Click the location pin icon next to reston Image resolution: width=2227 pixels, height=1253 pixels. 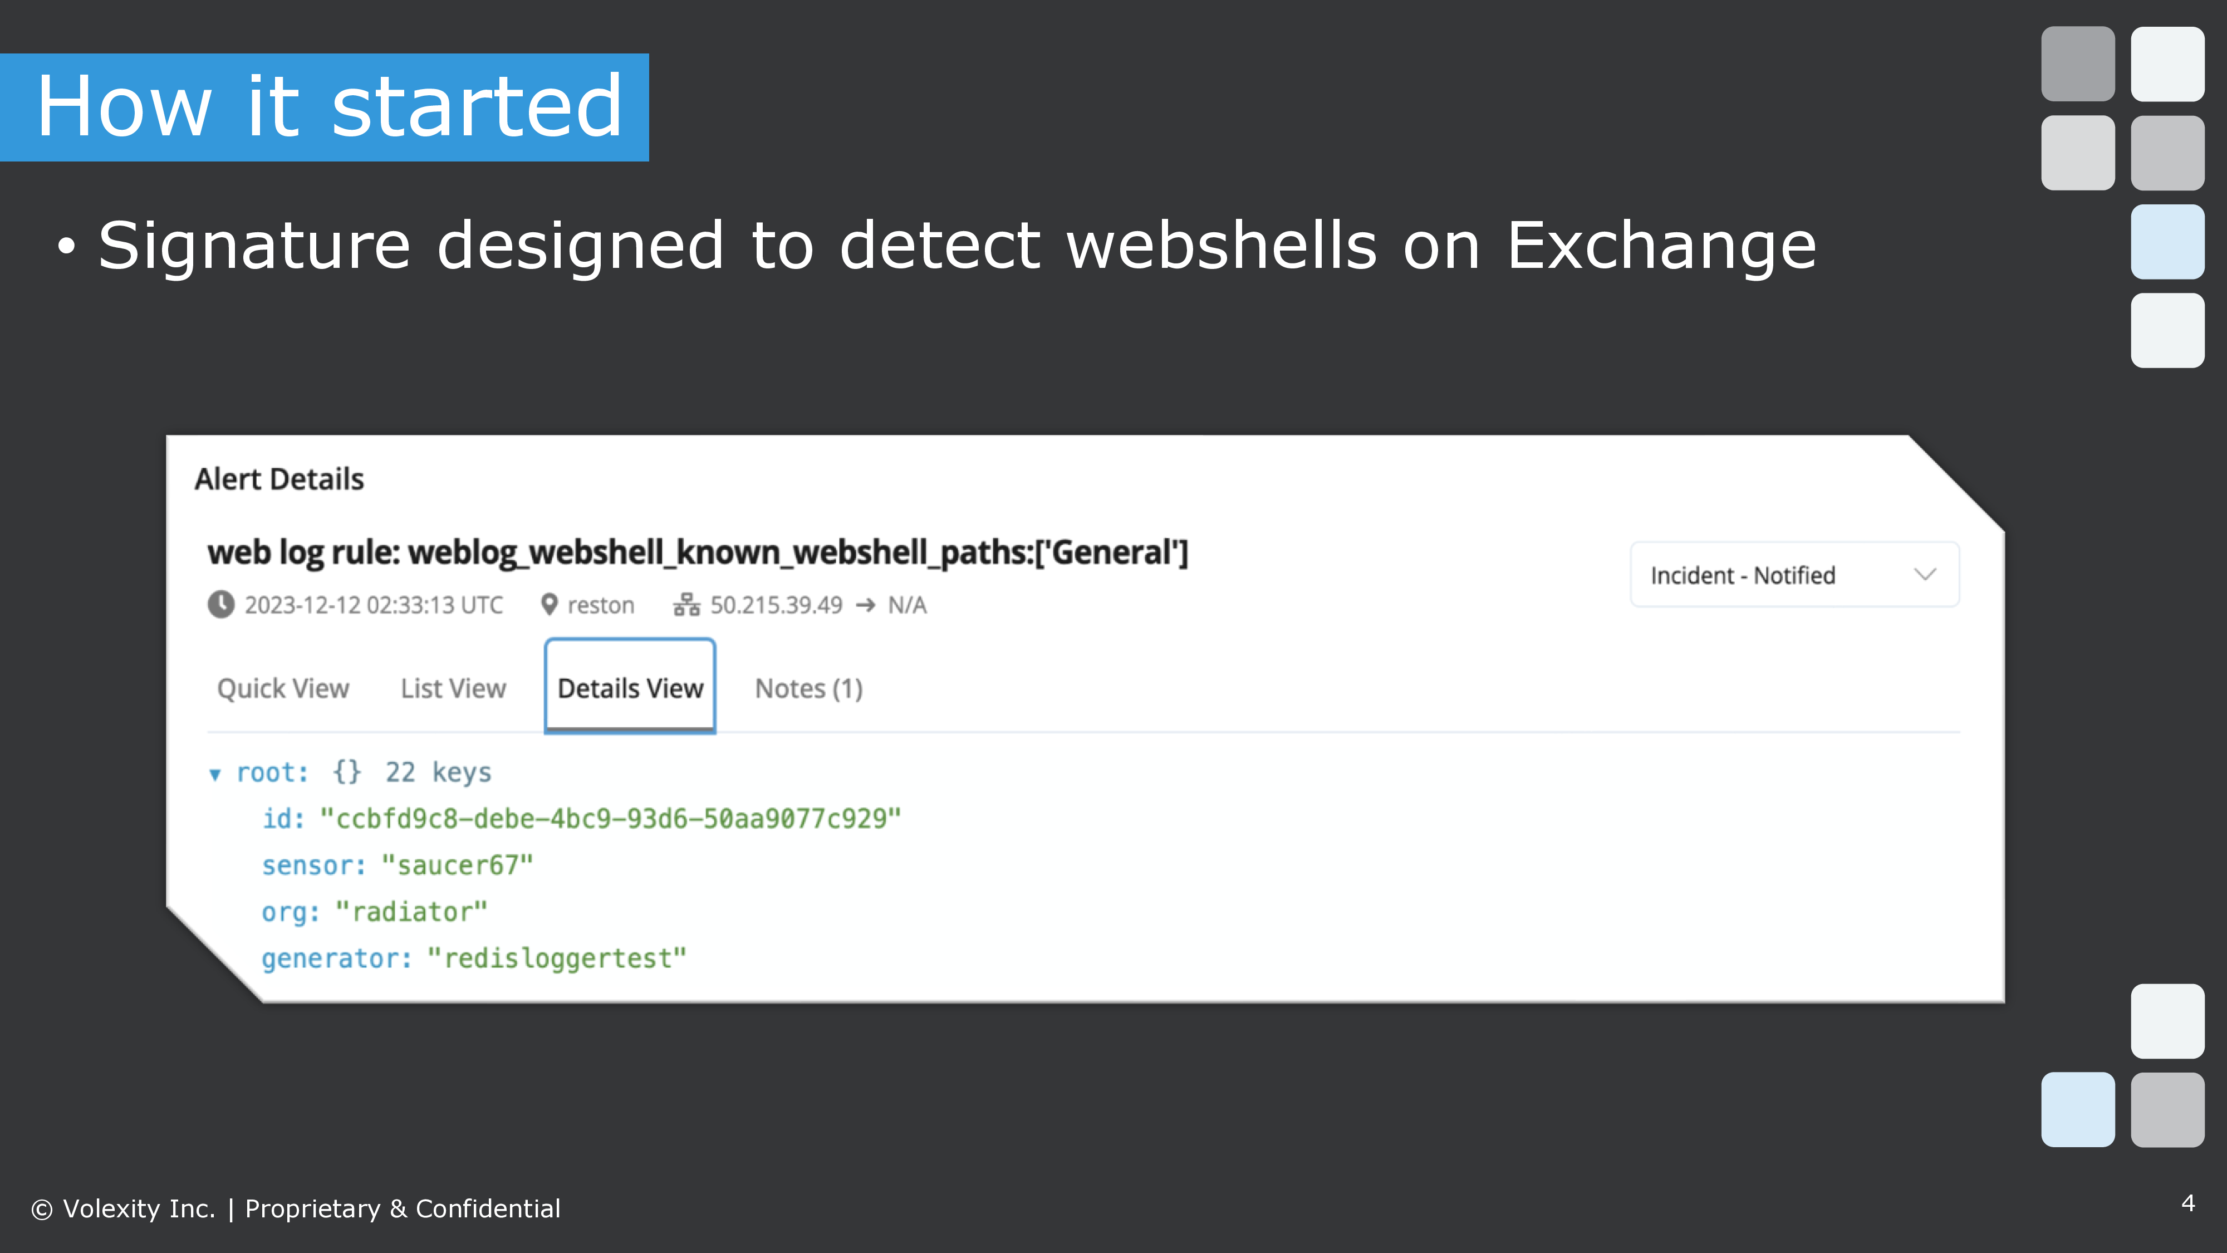click(549, 604)
